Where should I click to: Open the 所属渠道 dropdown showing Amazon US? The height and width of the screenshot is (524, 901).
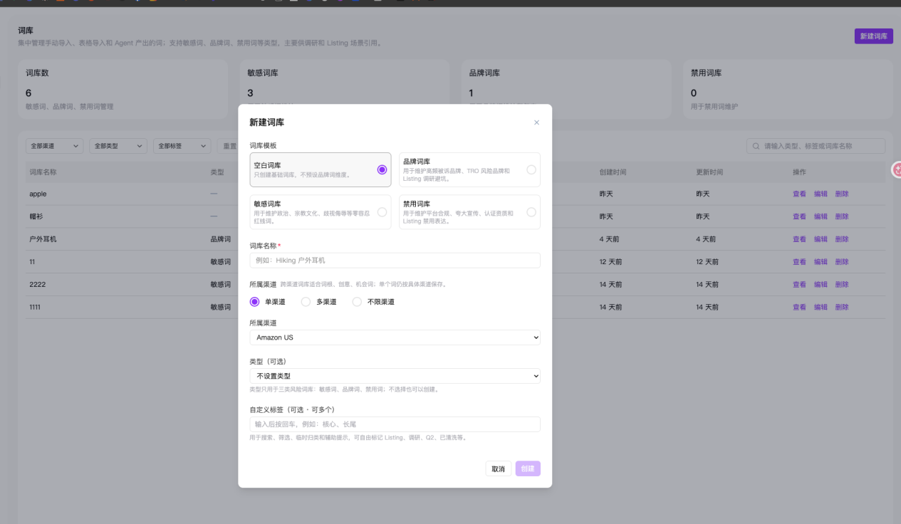[x=395, y=337]
